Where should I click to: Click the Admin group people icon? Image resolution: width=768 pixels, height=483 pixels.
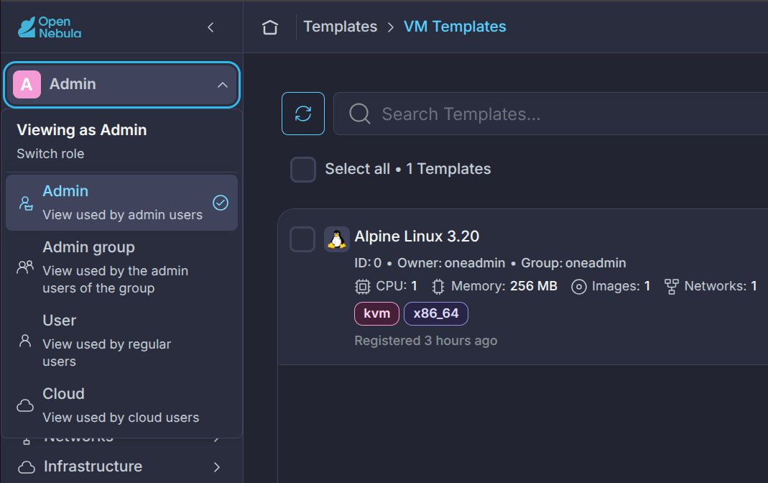point(25,267)
